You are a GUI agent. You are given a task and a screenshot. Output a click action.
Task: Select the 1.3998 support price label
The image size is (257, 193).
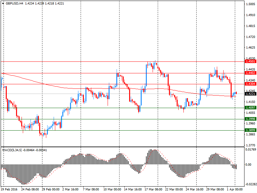tap(251, 119)
